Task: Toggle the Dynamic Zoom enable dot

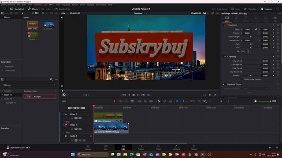Action: pyautogui.click(x=224, y=84)
